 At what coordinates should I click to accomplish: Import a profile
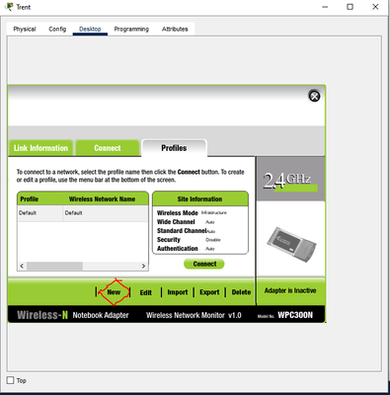178,292
